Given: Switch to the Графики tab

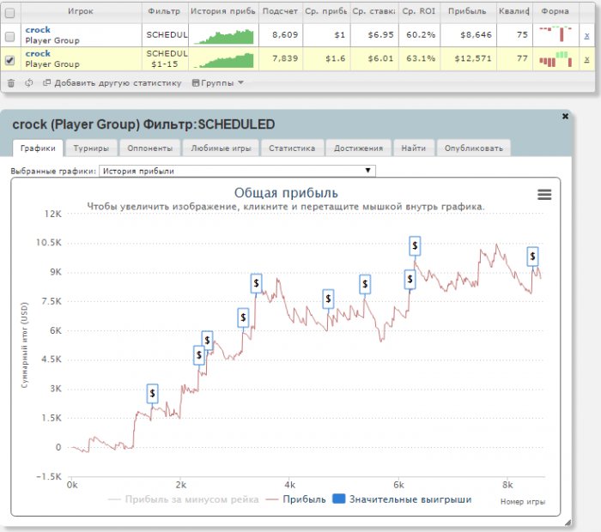Looking at the screenshot, I should (x=38, y=148).
